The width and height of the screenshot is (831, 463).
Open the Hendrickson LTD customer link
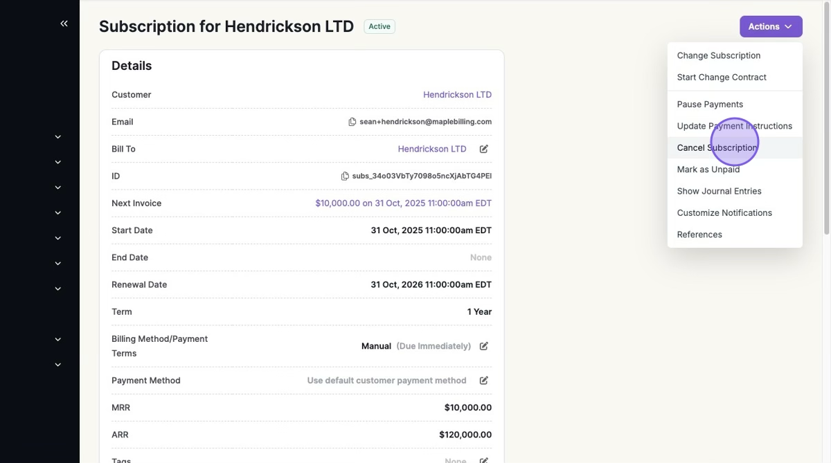pyautogui.click(x=457, y=95)
